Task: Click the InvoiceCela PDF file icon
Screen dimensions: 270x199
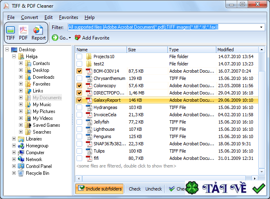Action: (x=89, y=115)
